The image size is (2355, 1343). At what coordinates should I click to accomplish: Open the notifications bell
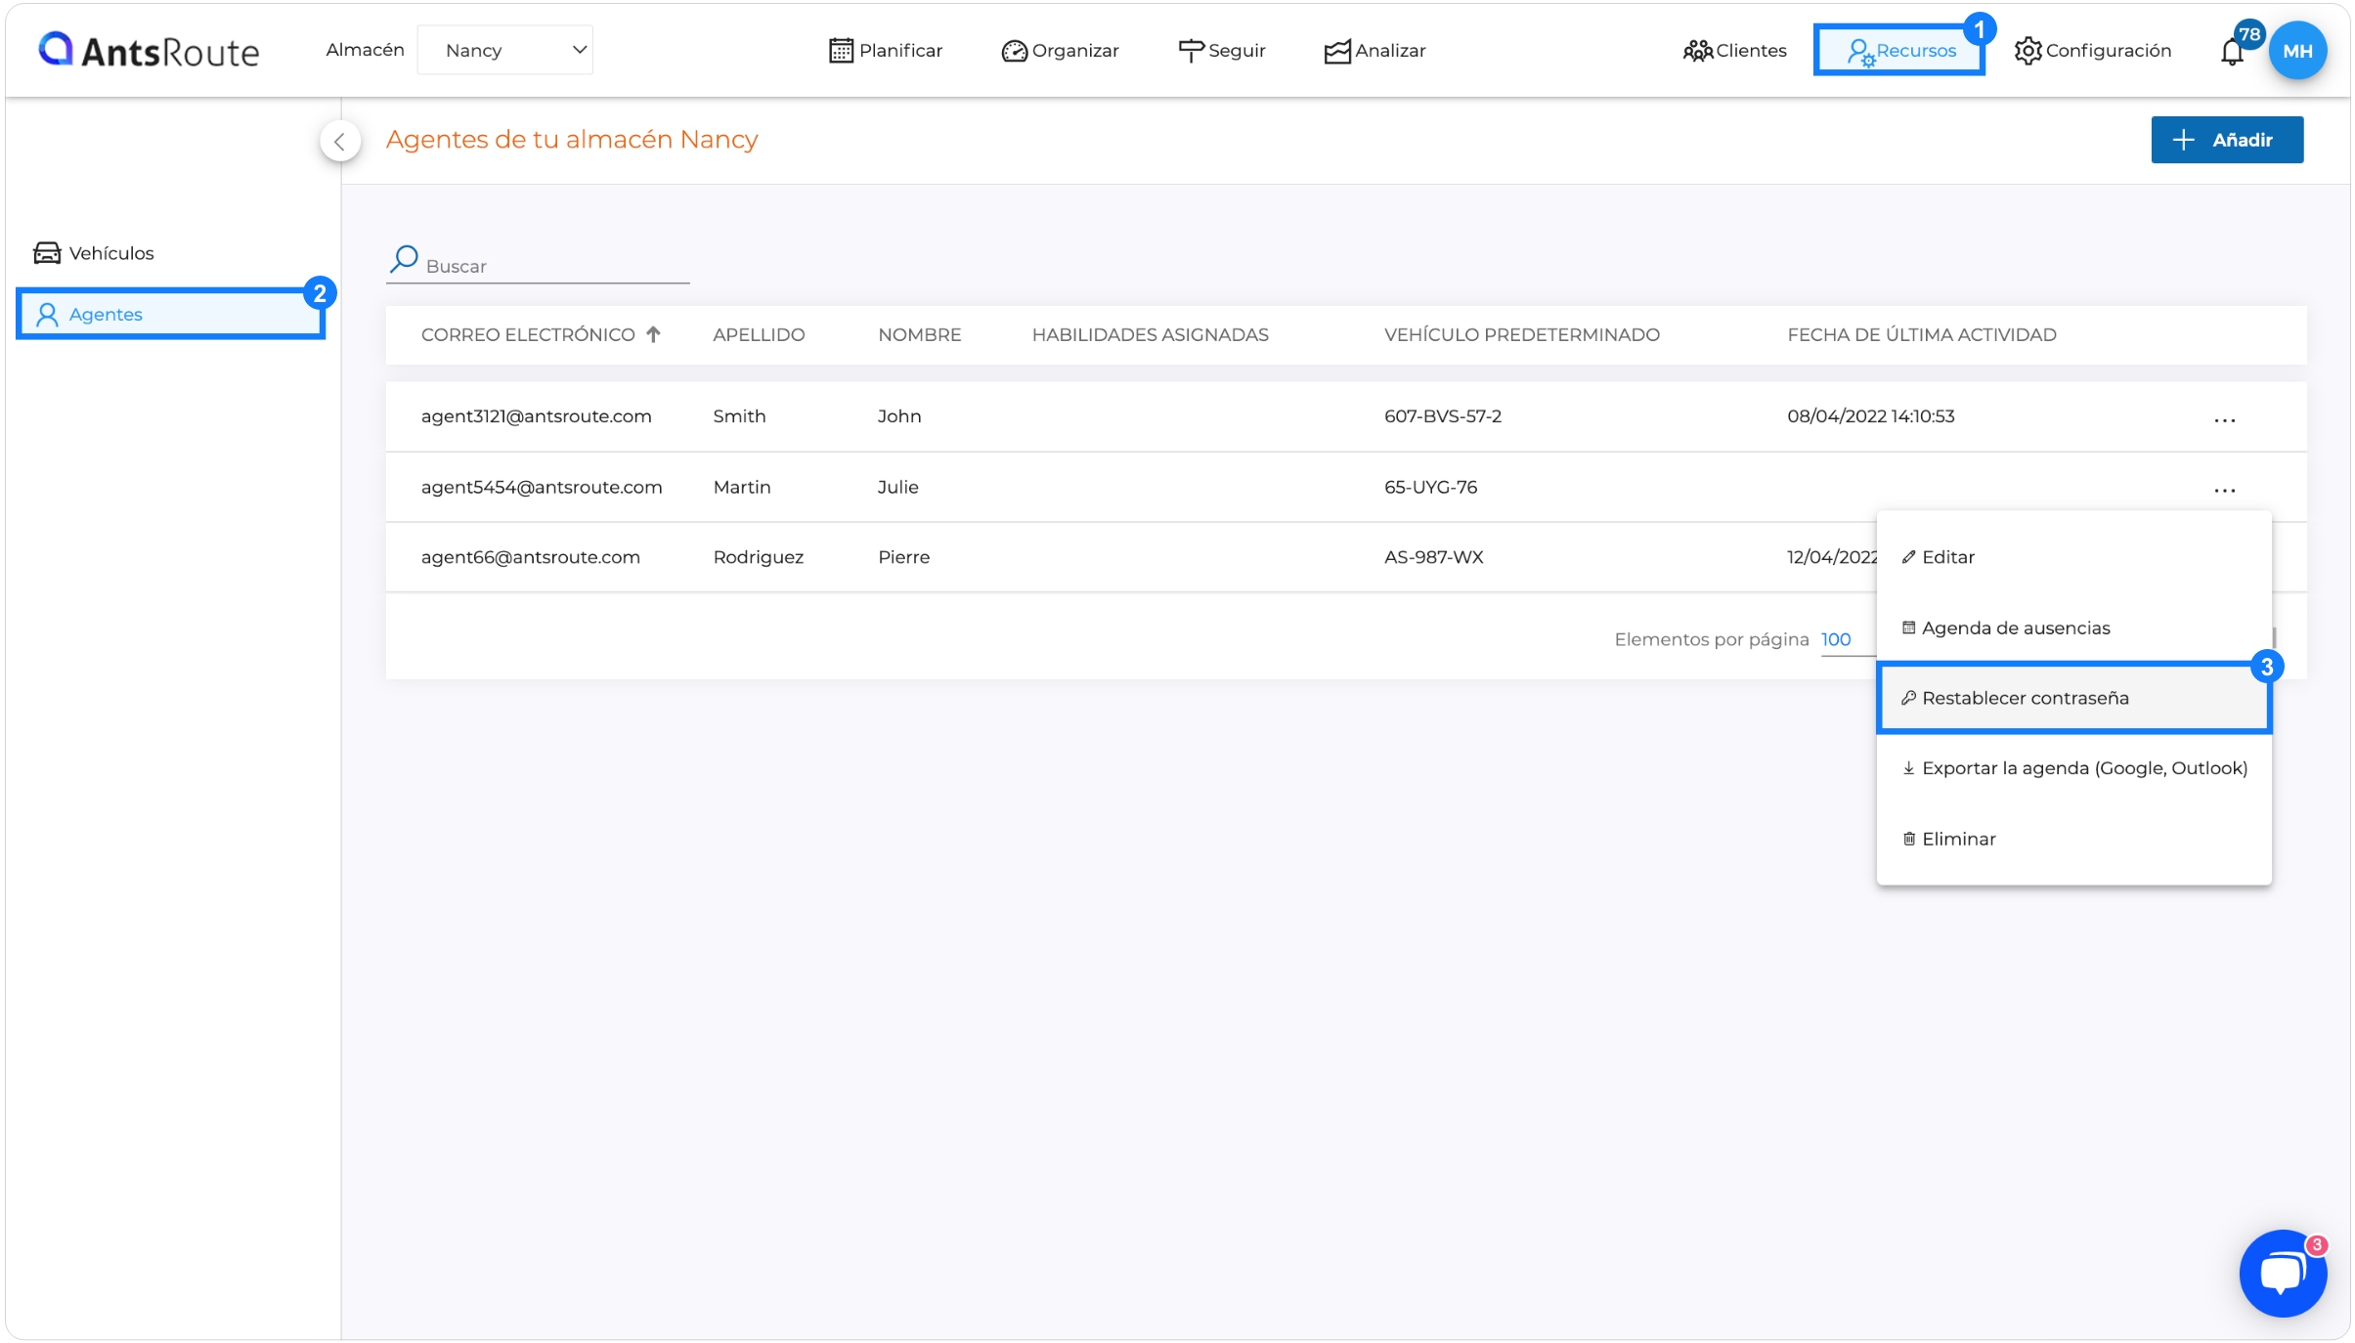pos(2232,52)
